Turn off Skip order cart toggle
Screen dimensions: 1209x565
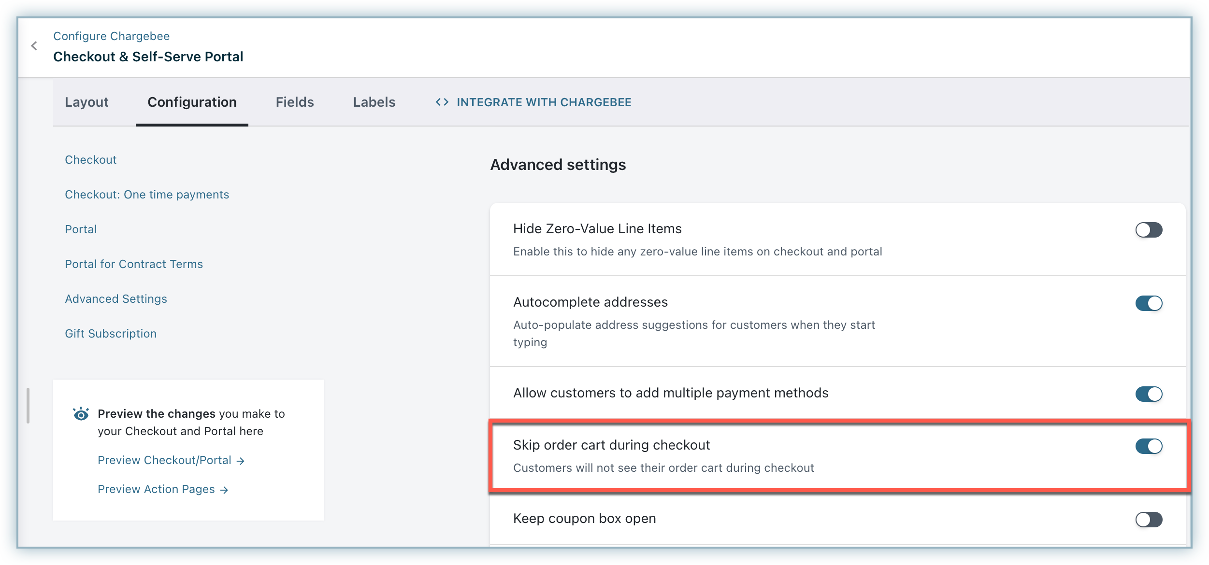[1148, 446]
